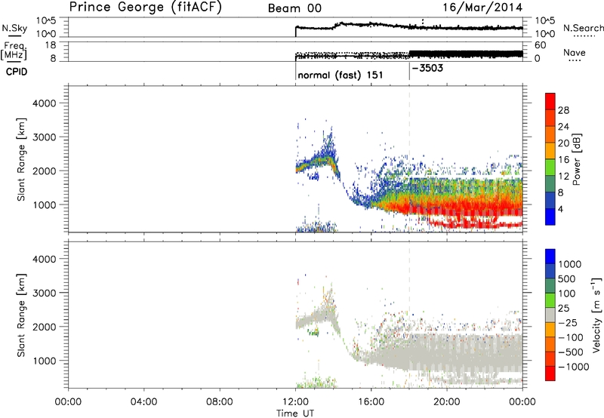
Task: Click the '20:00' time tick label
Action: tap(447, 402)
